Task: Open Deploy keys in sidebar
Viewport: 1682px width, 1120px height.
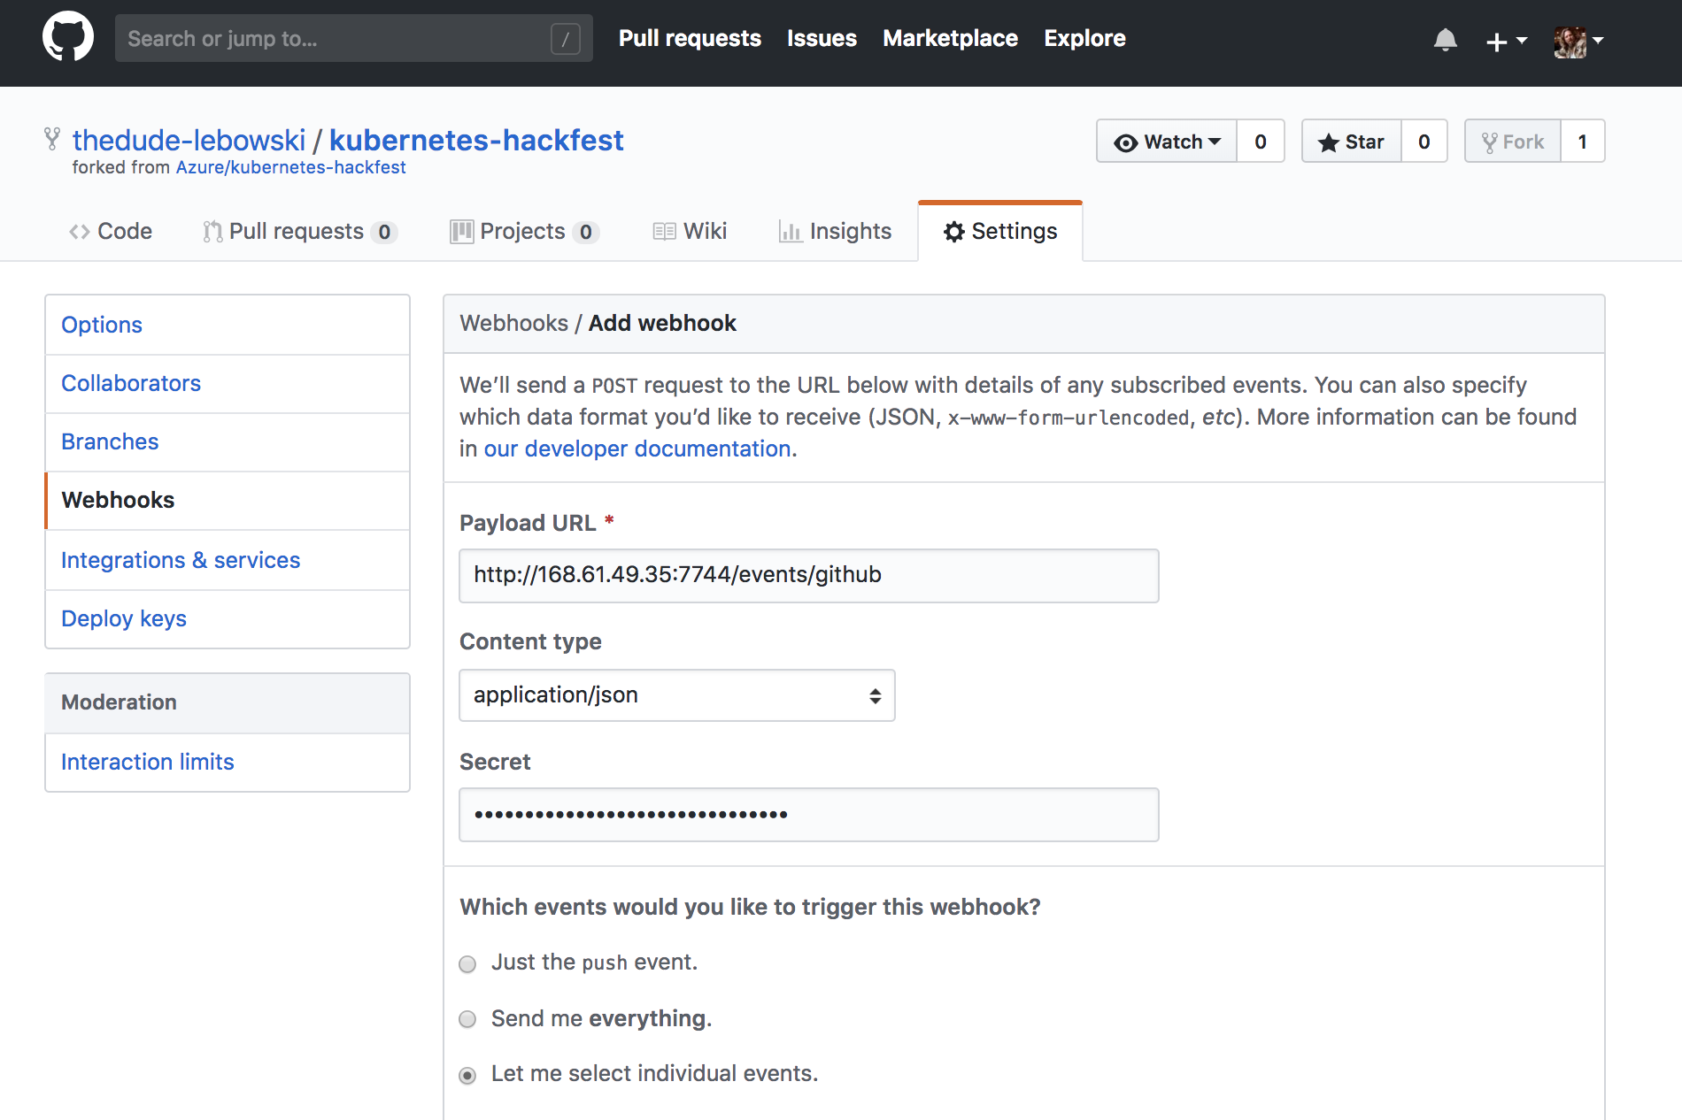Action: [228, 618]
